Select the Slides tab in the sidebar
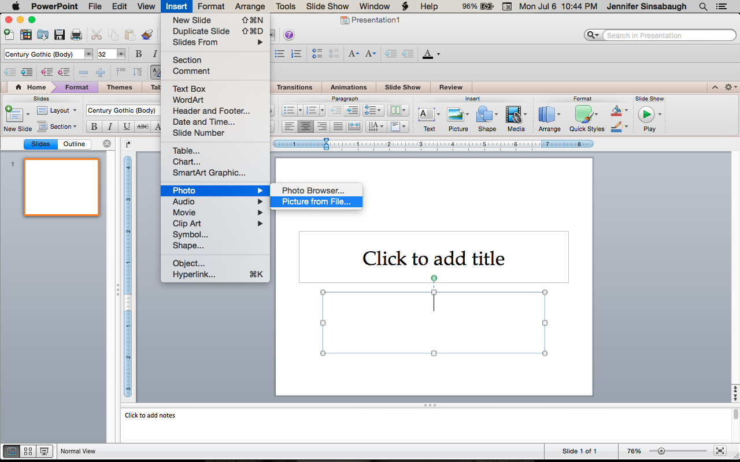The image size is (740, 462). point(40,144)
